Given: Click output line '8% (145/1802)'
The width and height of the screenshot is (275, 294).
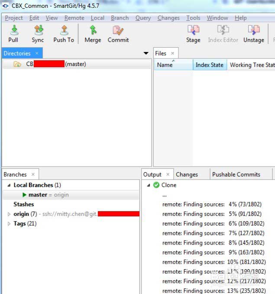Looking at the screenshot, I should [x=214, y=243].
